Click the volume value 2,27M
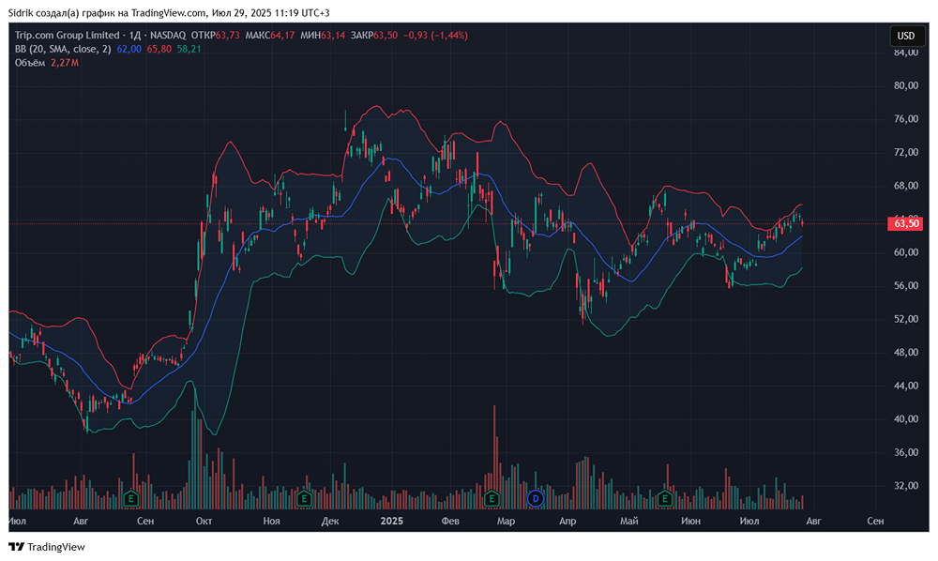Screen dimensions: 938x561 coord(65,63)
